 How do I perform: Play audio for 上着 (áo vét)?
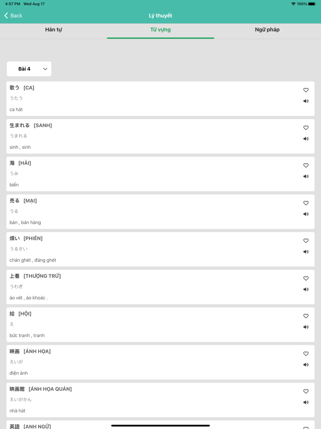(306, 289)
